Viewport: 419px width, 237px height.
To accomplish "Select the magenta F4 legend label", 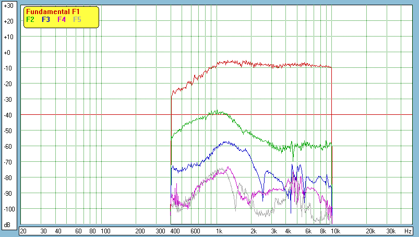I will pyautogui.click(x=62, y=19).
